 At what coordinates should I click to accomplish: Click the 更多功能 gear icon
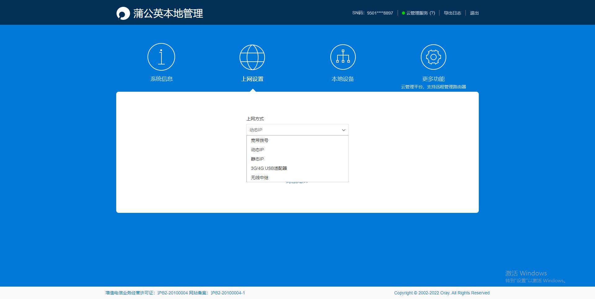(433, 57)
